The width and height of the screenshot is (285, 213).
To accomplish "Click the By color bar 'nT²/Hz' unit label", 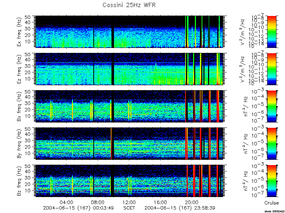I will tap(246, 144).
